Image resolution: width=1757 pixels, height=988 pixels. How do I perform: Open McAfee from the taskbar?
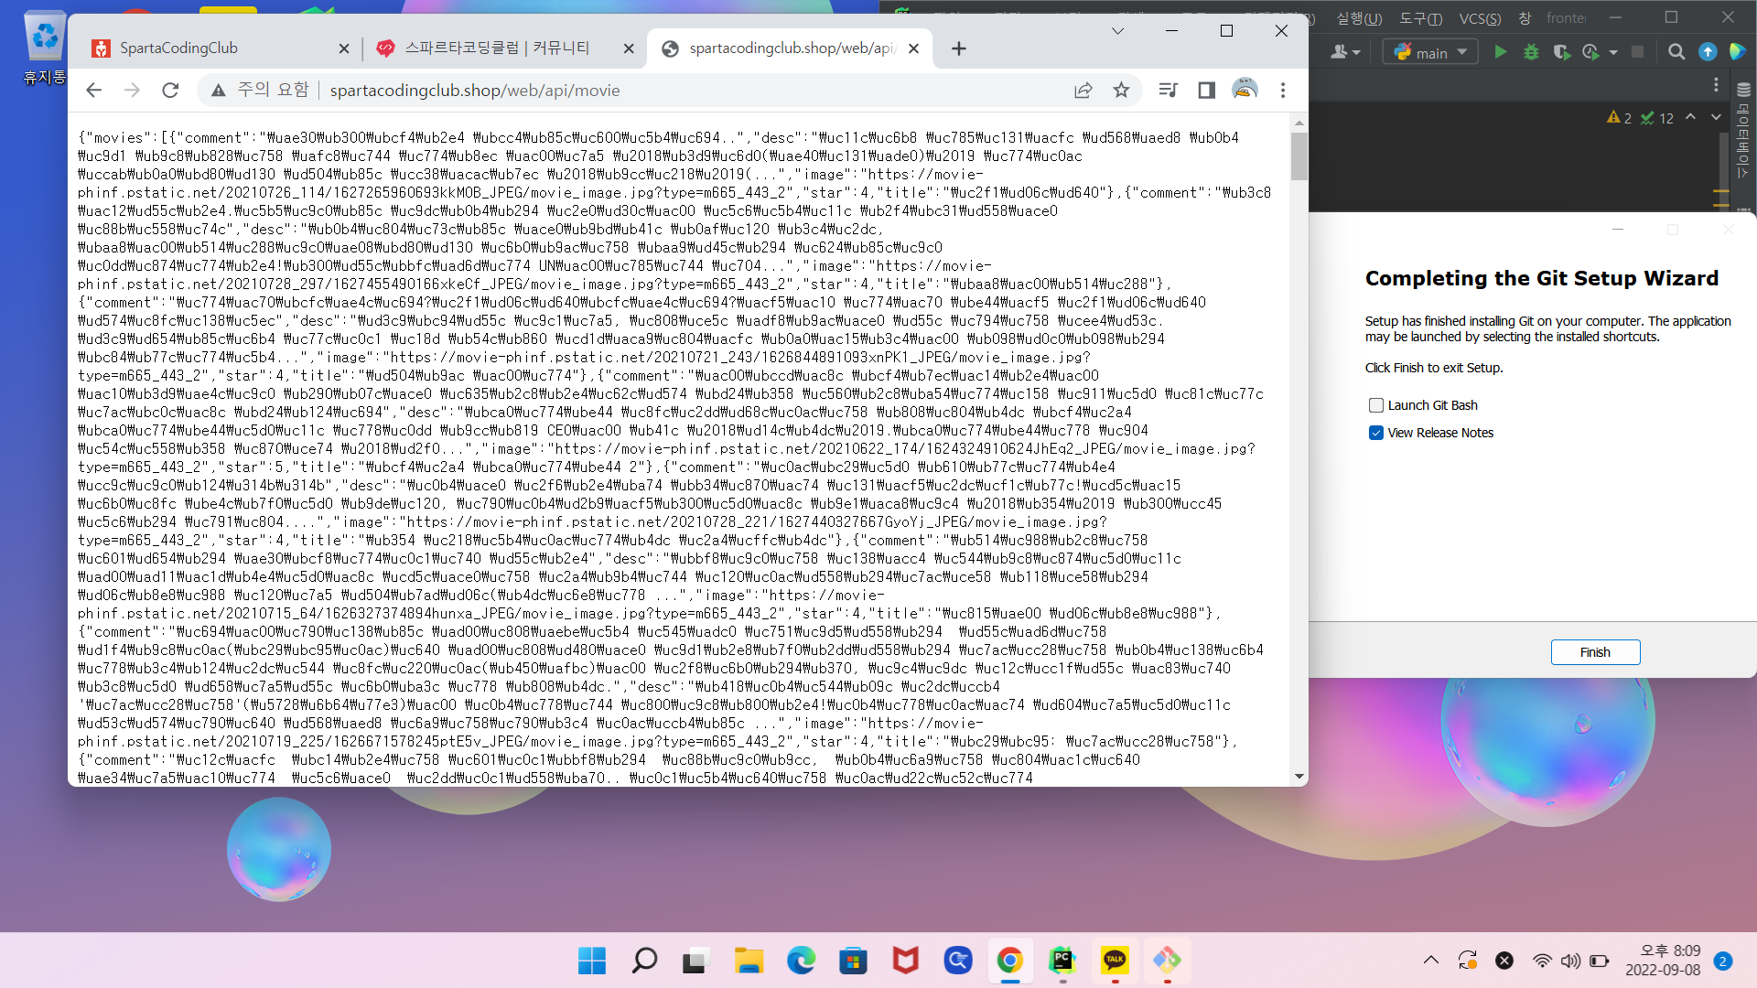coord(905,961)
